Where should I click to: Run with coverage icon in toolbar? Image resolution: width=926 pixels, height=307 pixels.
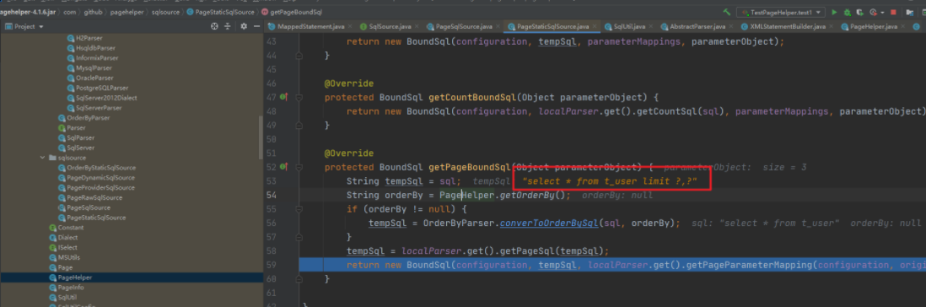click(860, 13)
